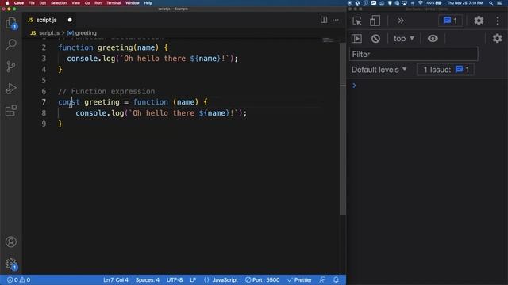The width and height of the screenshot is (508, 285).
Task: Change the UTF-8 encoding in status bar
Action: [175, 279]
